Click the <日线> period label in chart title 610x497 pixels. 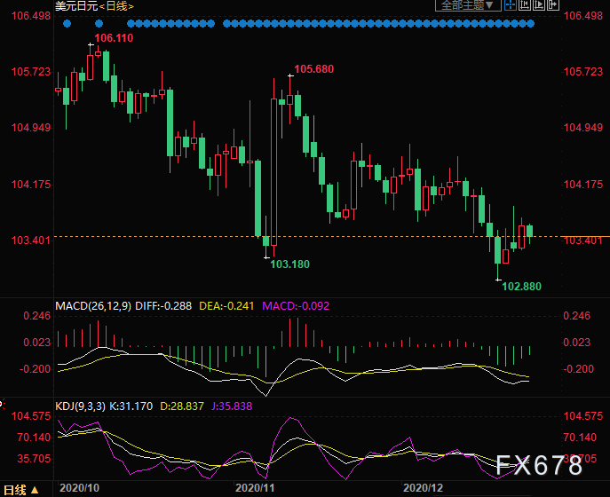point(115,6)
